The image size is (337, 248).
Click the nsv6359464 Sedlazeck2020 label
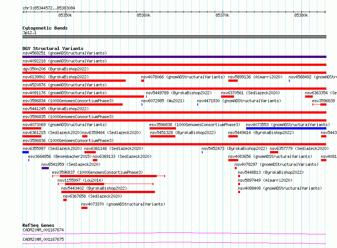111,133
